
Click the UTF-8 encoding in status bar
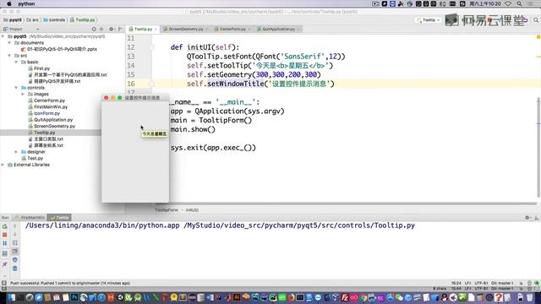(481, 283)
